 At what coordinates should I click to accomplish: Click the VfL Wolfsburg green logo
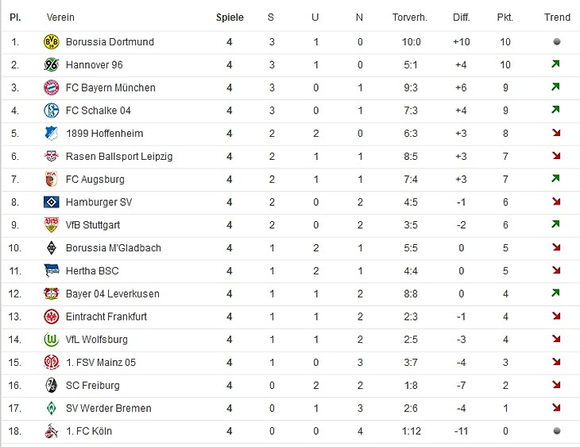(x=52, y=340)
